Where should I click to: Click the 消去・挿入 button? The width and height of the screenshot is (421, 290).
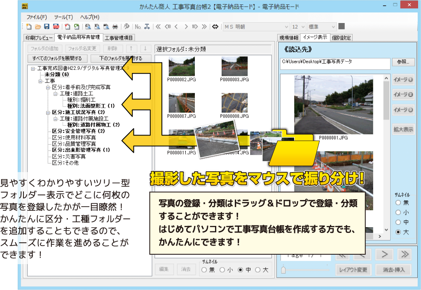[394, 269]
